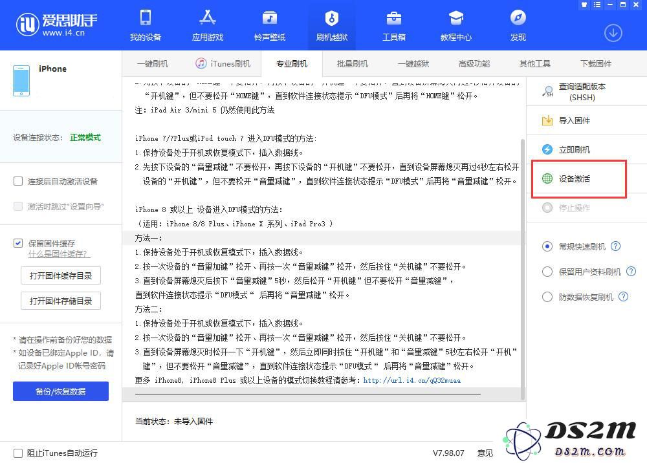
Task: Click the 方法一: heading line
Action: point(149,238)
